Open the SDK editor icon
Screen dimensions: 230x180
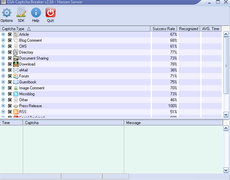pyautogui.click(x=21, y=12)
